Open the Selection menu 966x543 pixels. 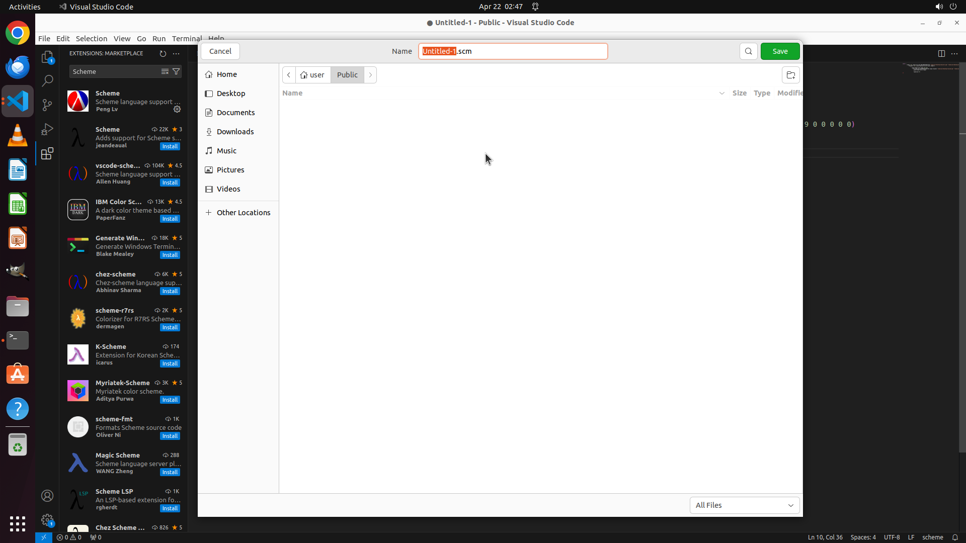click(91, 38)
